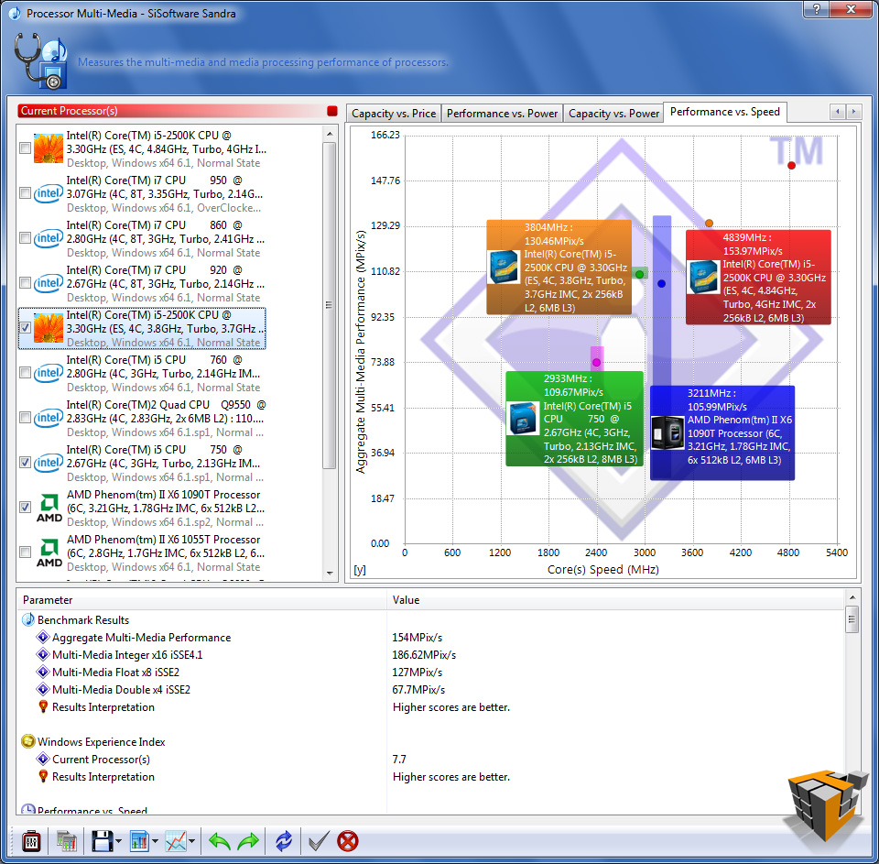The image size is (879, 864).
Task: Check the Core i7 860 processor checkbox
Action: point(26,238)
